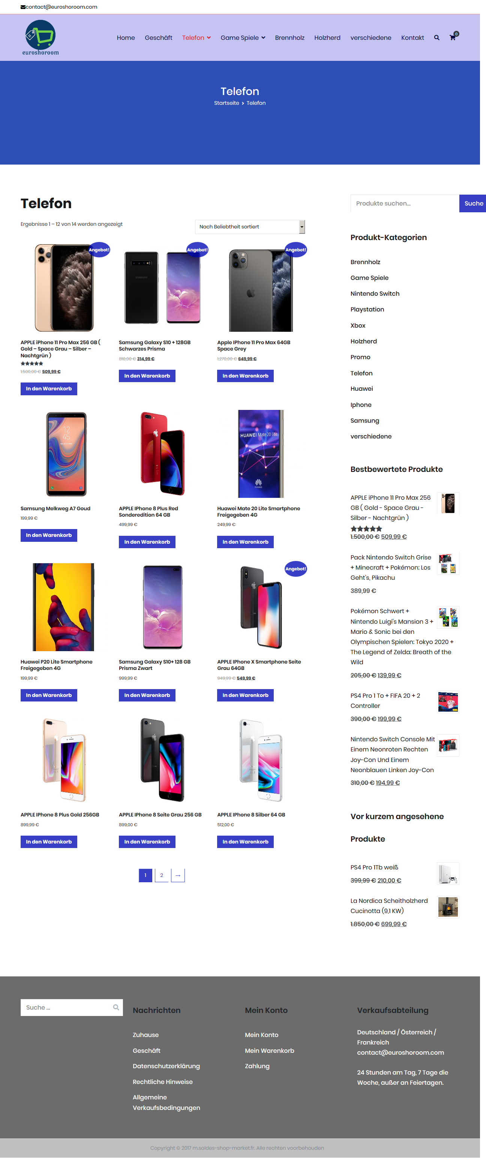486x1158 pixels.
Task: Open the Brennholz menu item
Action: click(x=289, y=38)
